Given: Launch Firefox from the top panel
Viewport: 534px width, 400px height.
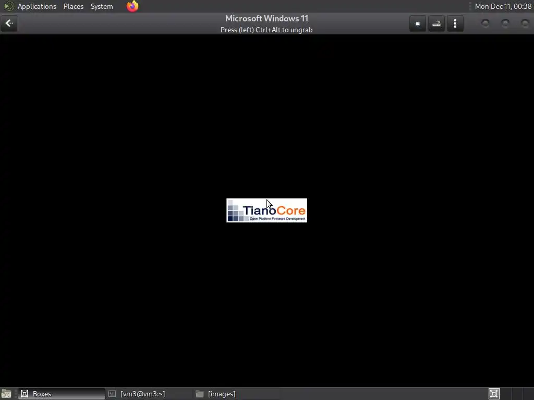Looking at the screenshot, I should click(132, 6).
